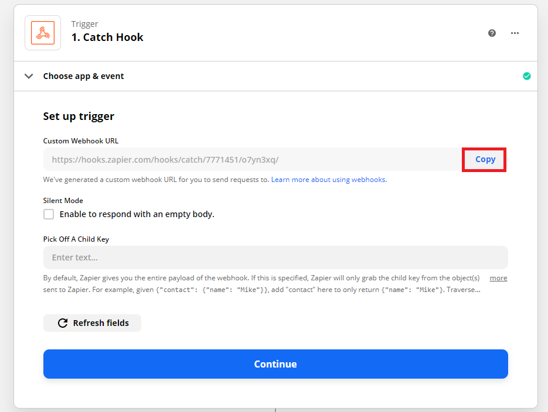Click the Pick Off A Child Key label
This screenshot has width=548, height=412.
pyautogui.click(x=76, y=239)
